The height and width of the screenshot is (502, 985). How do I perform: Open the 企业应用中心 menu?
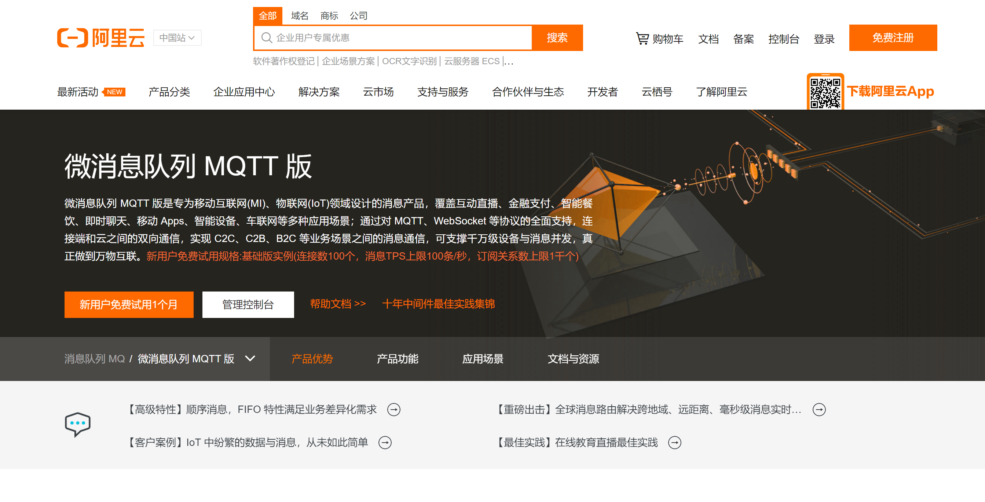coord(244,92)
